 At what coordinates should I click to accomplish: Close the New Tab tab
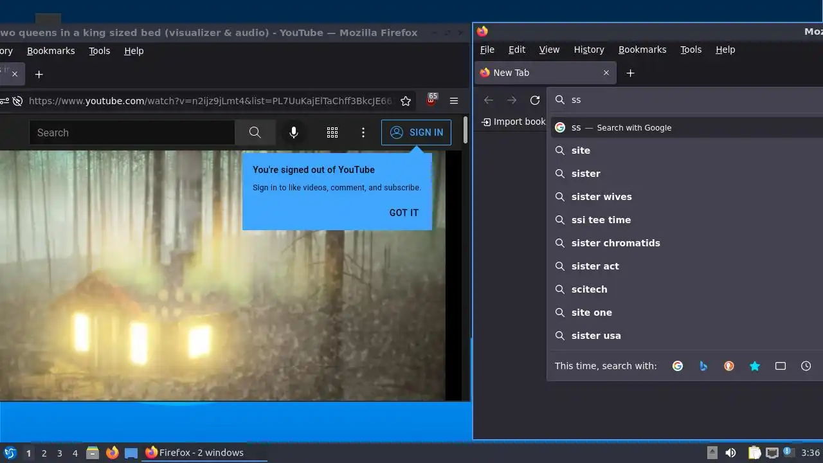click(606, 73)
